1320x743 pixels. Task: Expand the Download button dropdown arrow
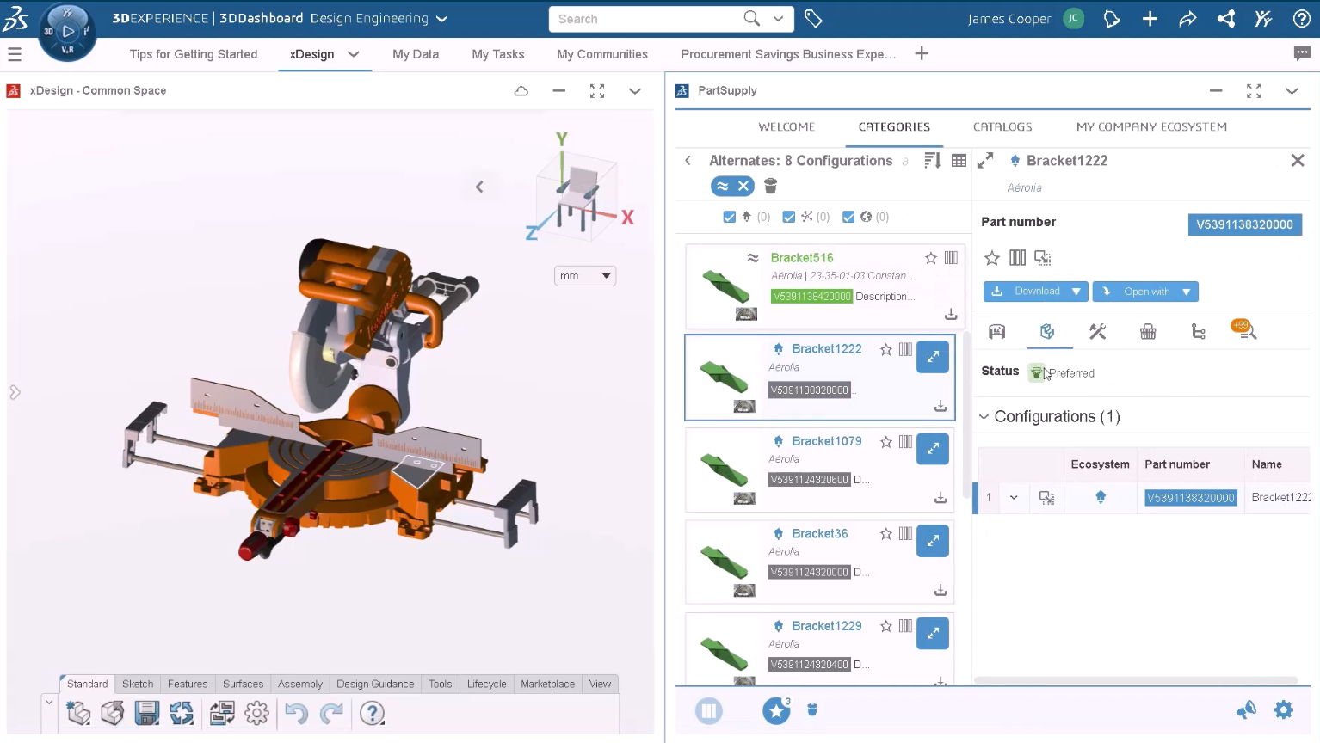coord(1076,292)
